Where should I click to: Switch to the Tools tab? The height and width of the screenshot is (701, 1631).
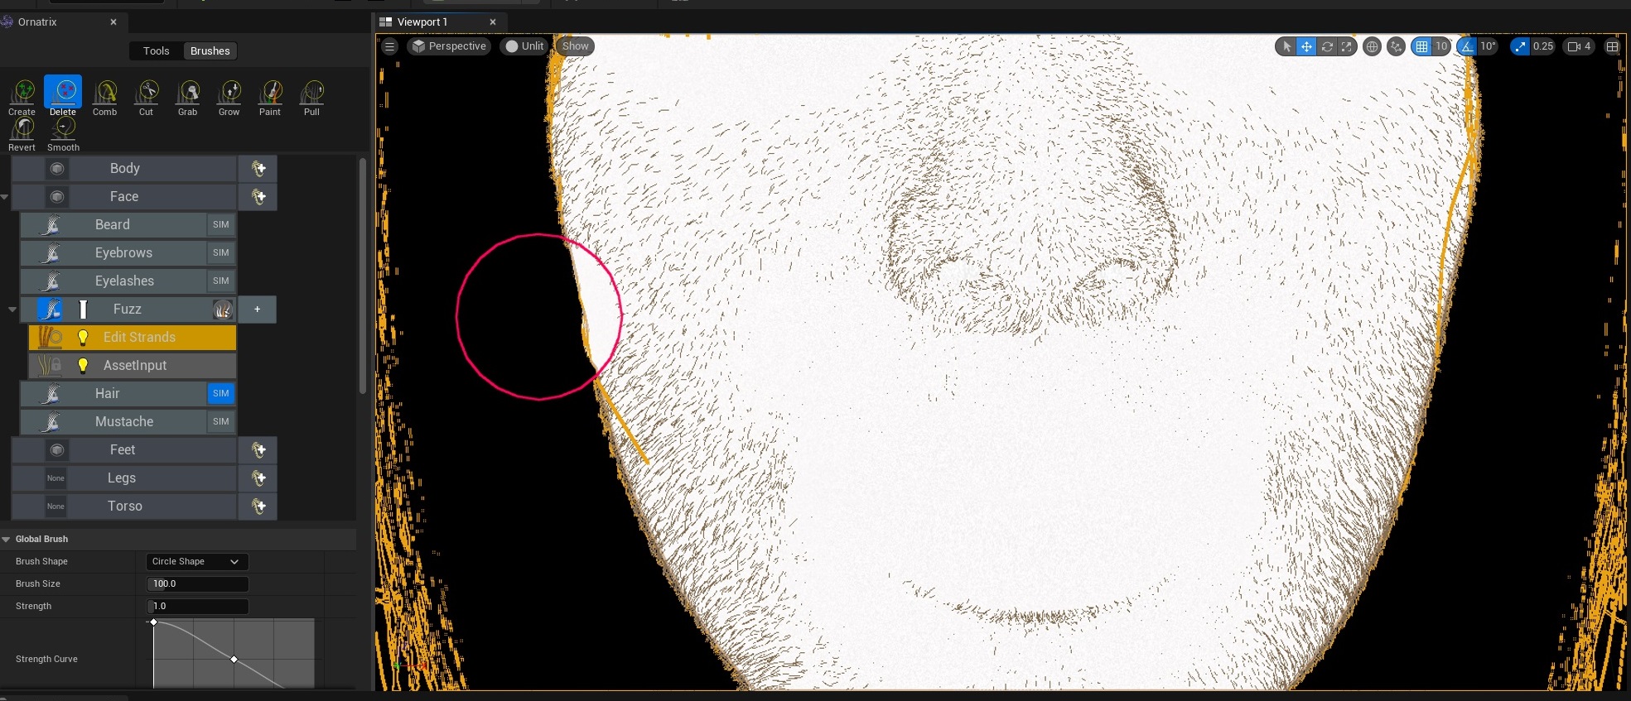pyautogui.click(x=156, y=51)
